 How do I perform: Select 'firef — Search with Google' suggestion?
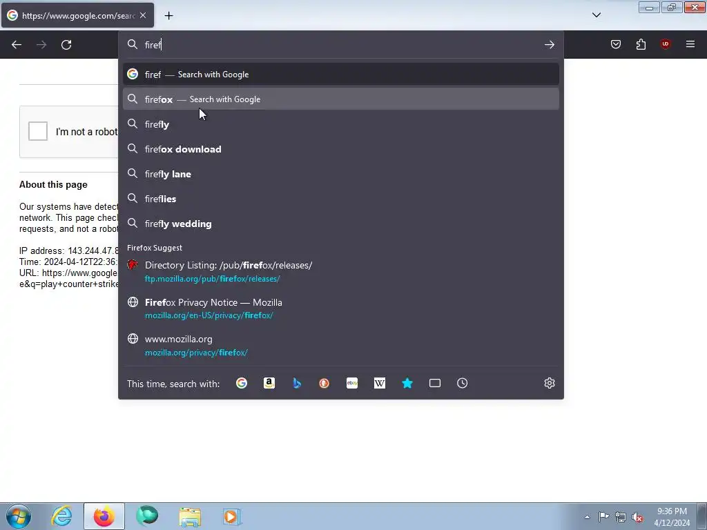(x=341, y=75)
